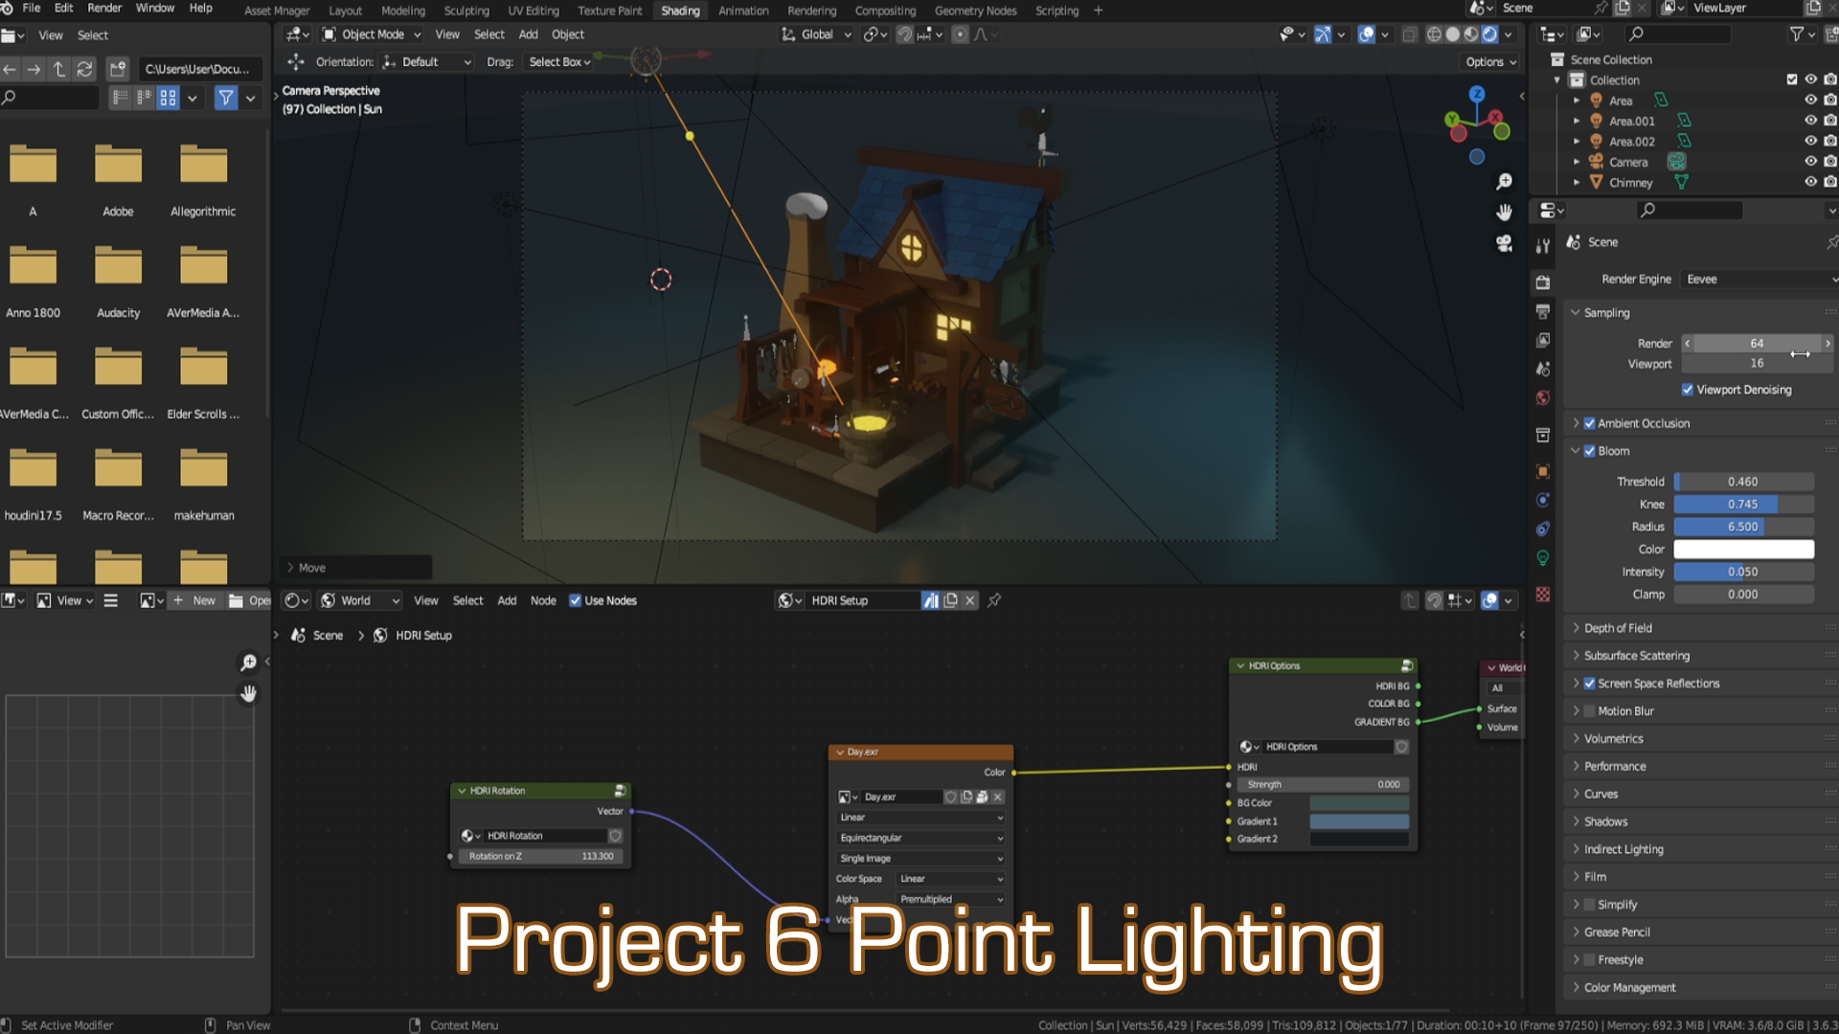
Task: Switch to the Compositing workspace tab
Action: [884, 11]
